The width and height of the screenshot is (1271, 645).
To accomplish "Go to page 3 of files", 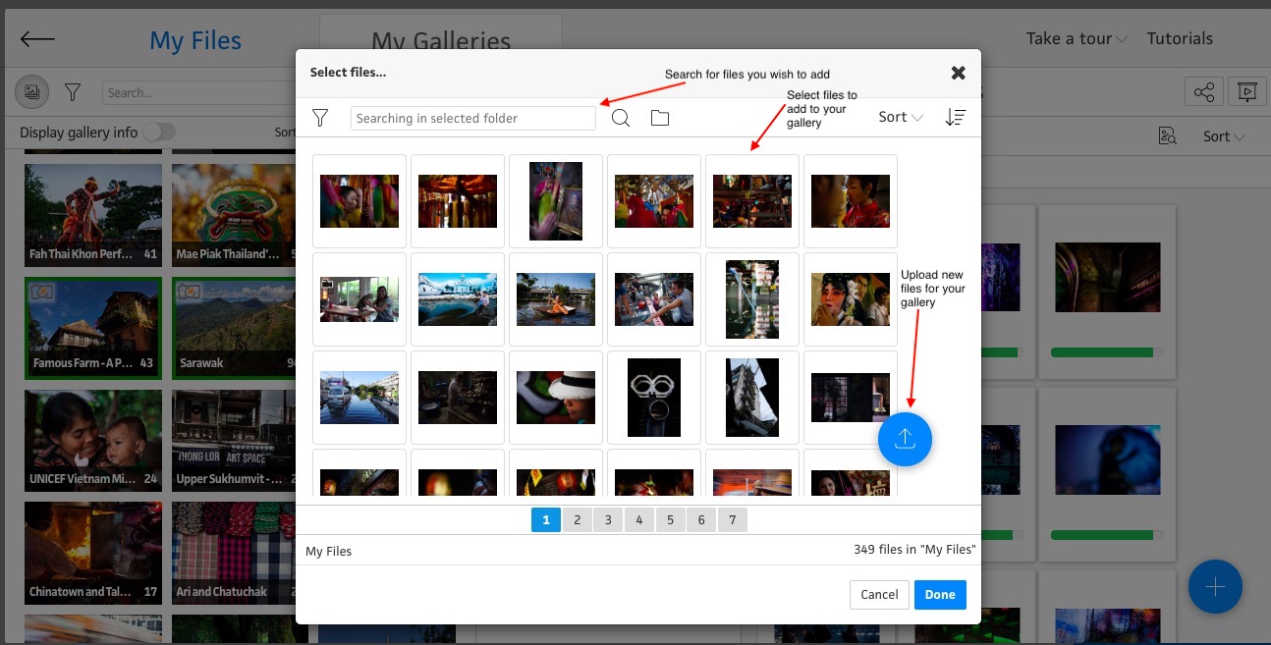I will (x=608, y=520).
